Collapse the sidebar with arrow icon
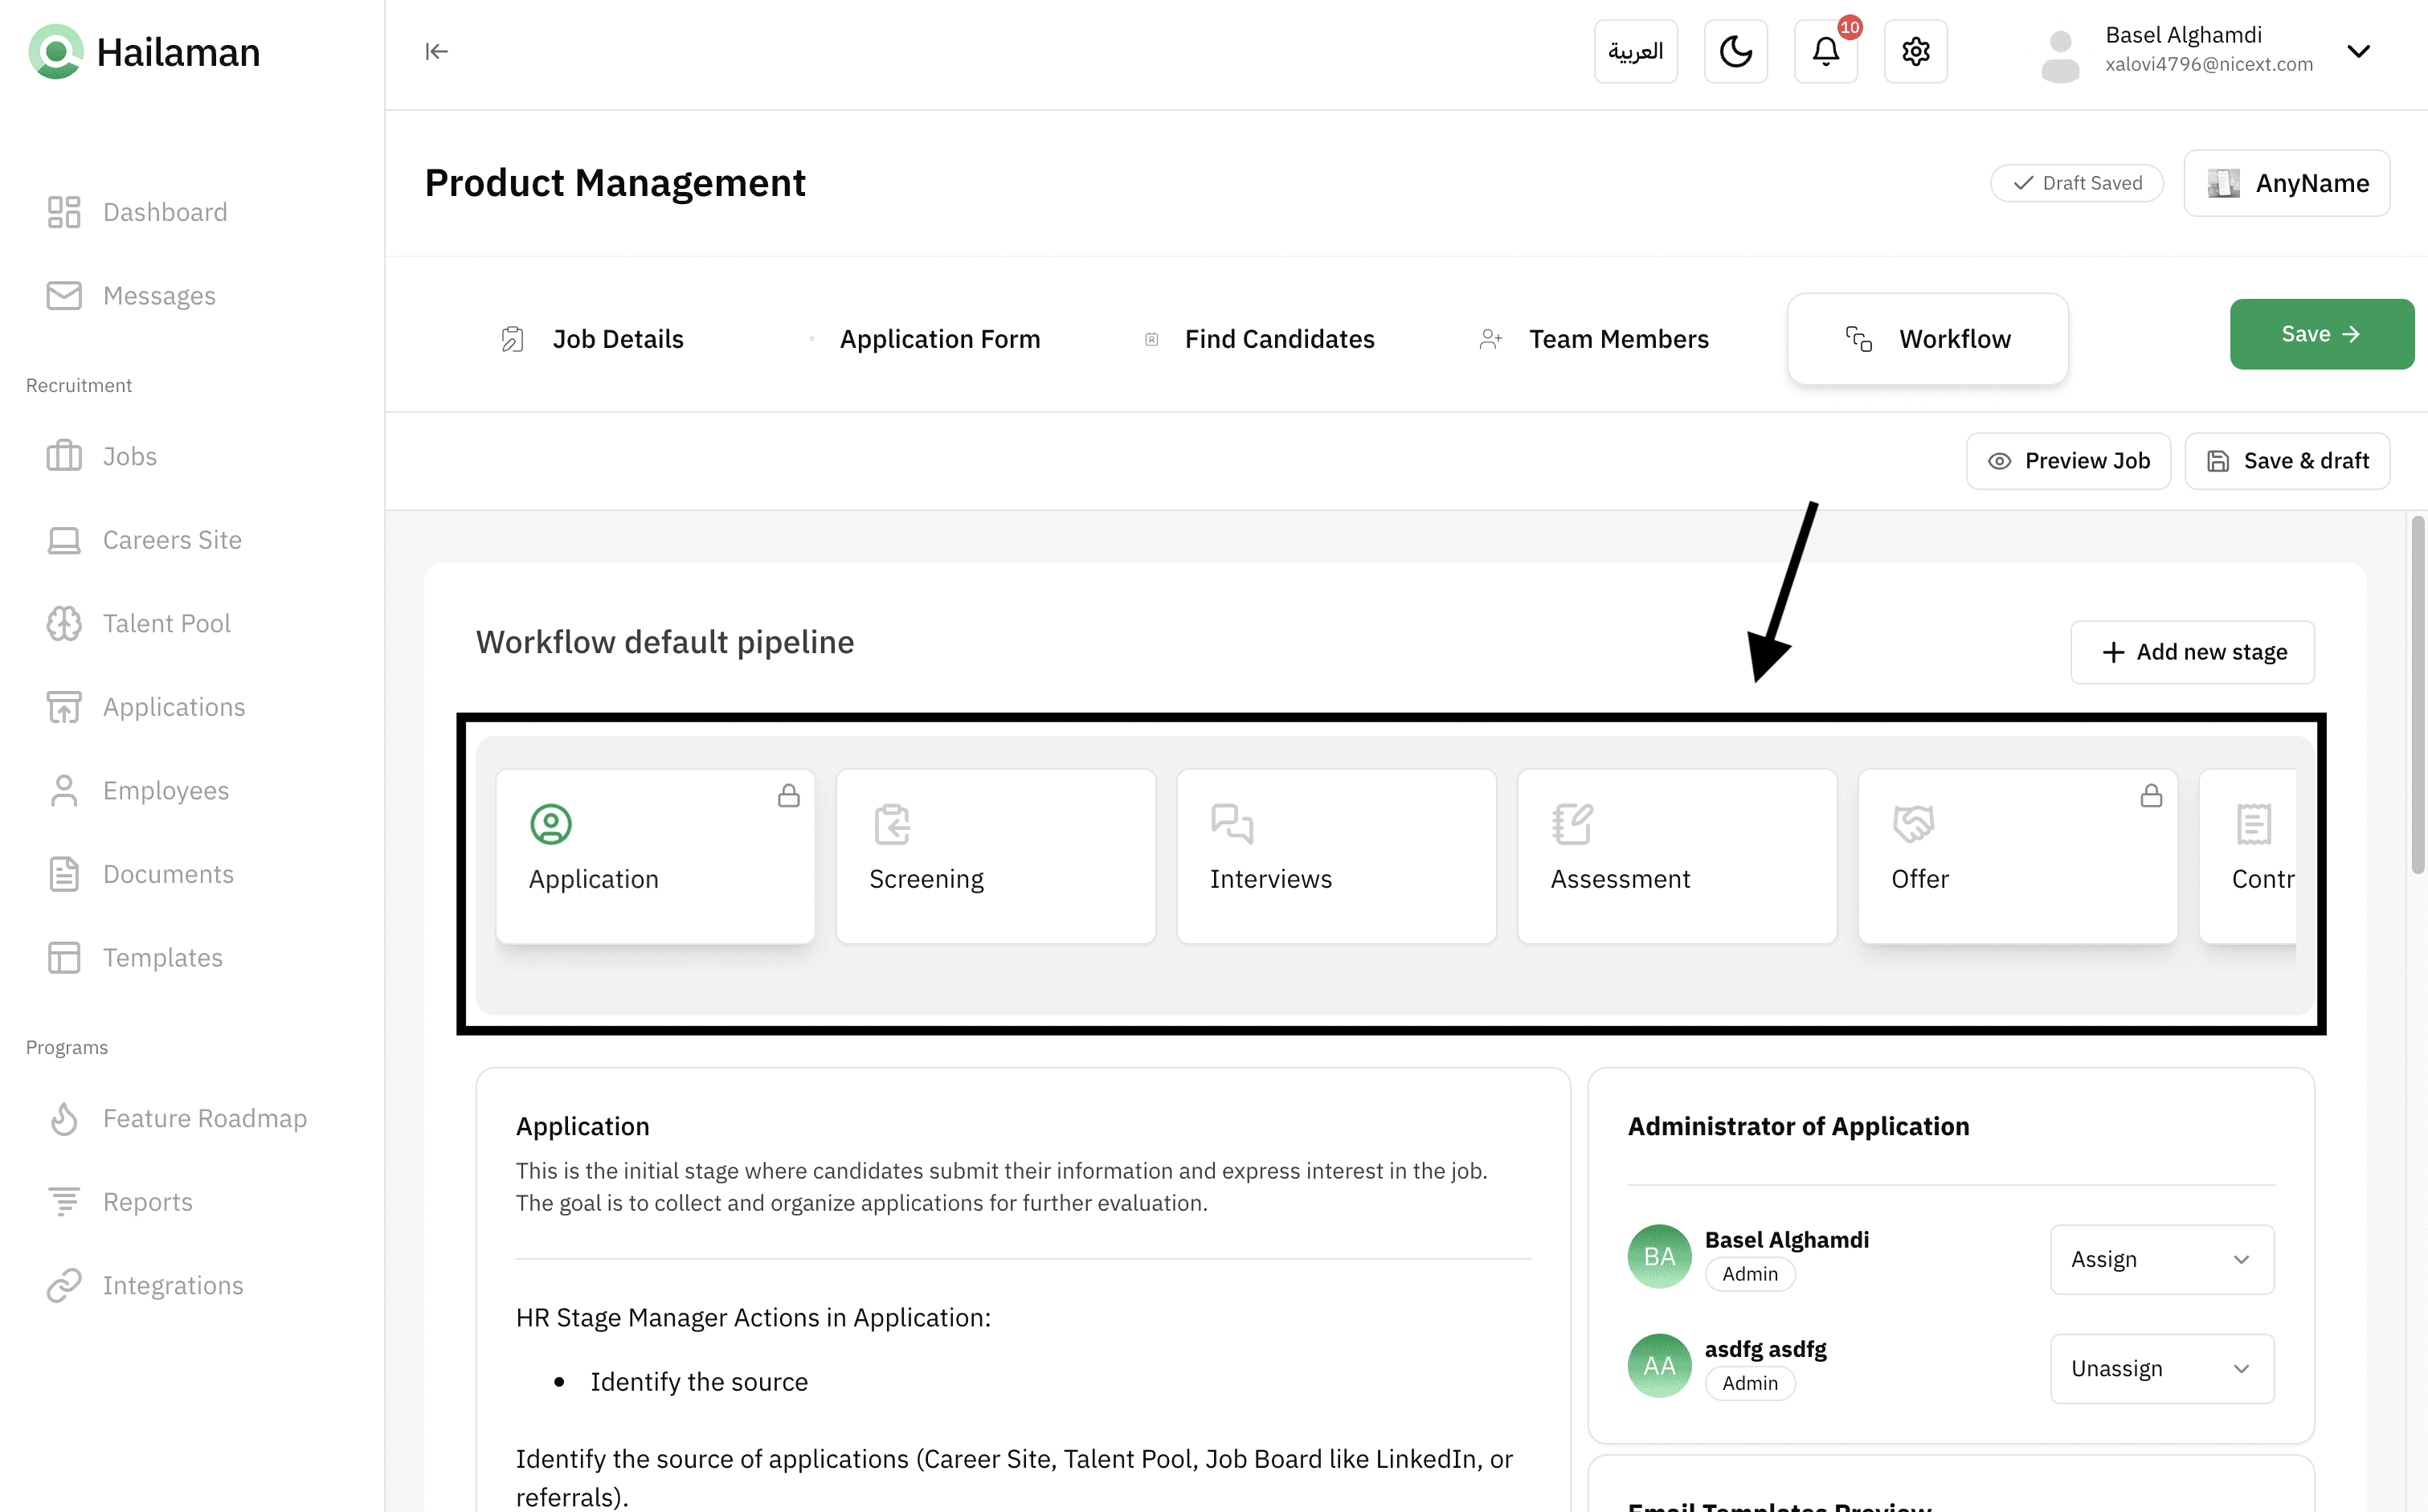This screenshot has height=1512, width=2428. [436, 51]
